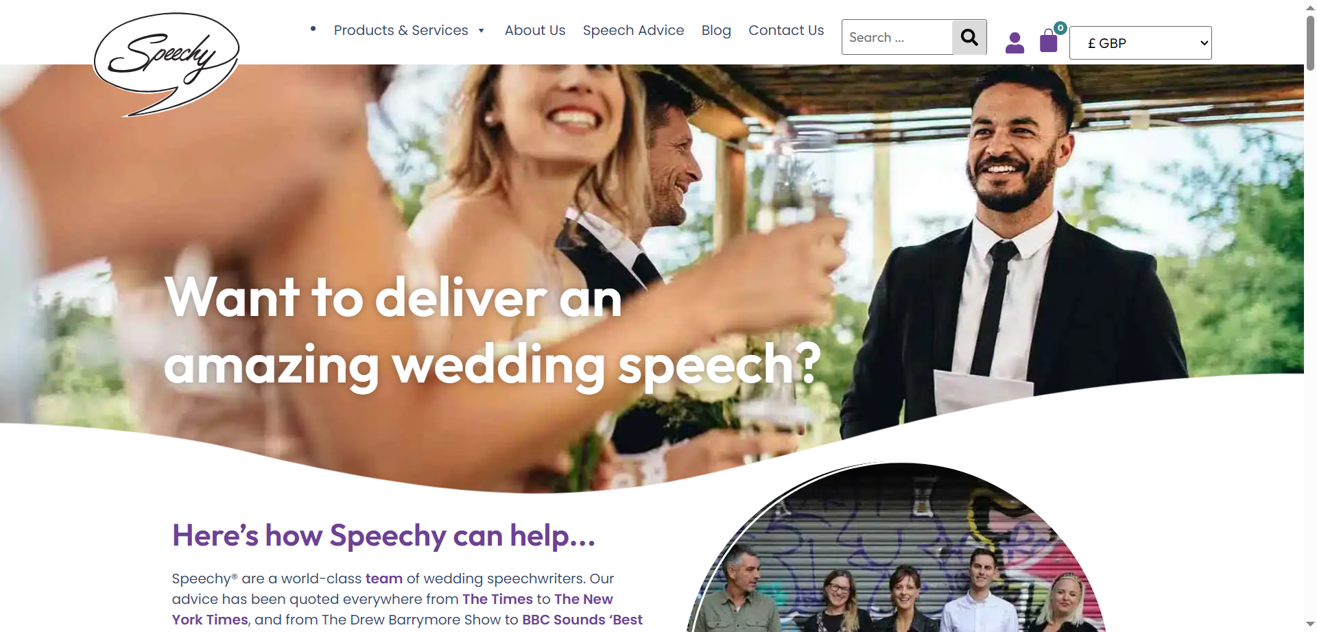Expand the Products & Services arrow

tap(482, 31)
